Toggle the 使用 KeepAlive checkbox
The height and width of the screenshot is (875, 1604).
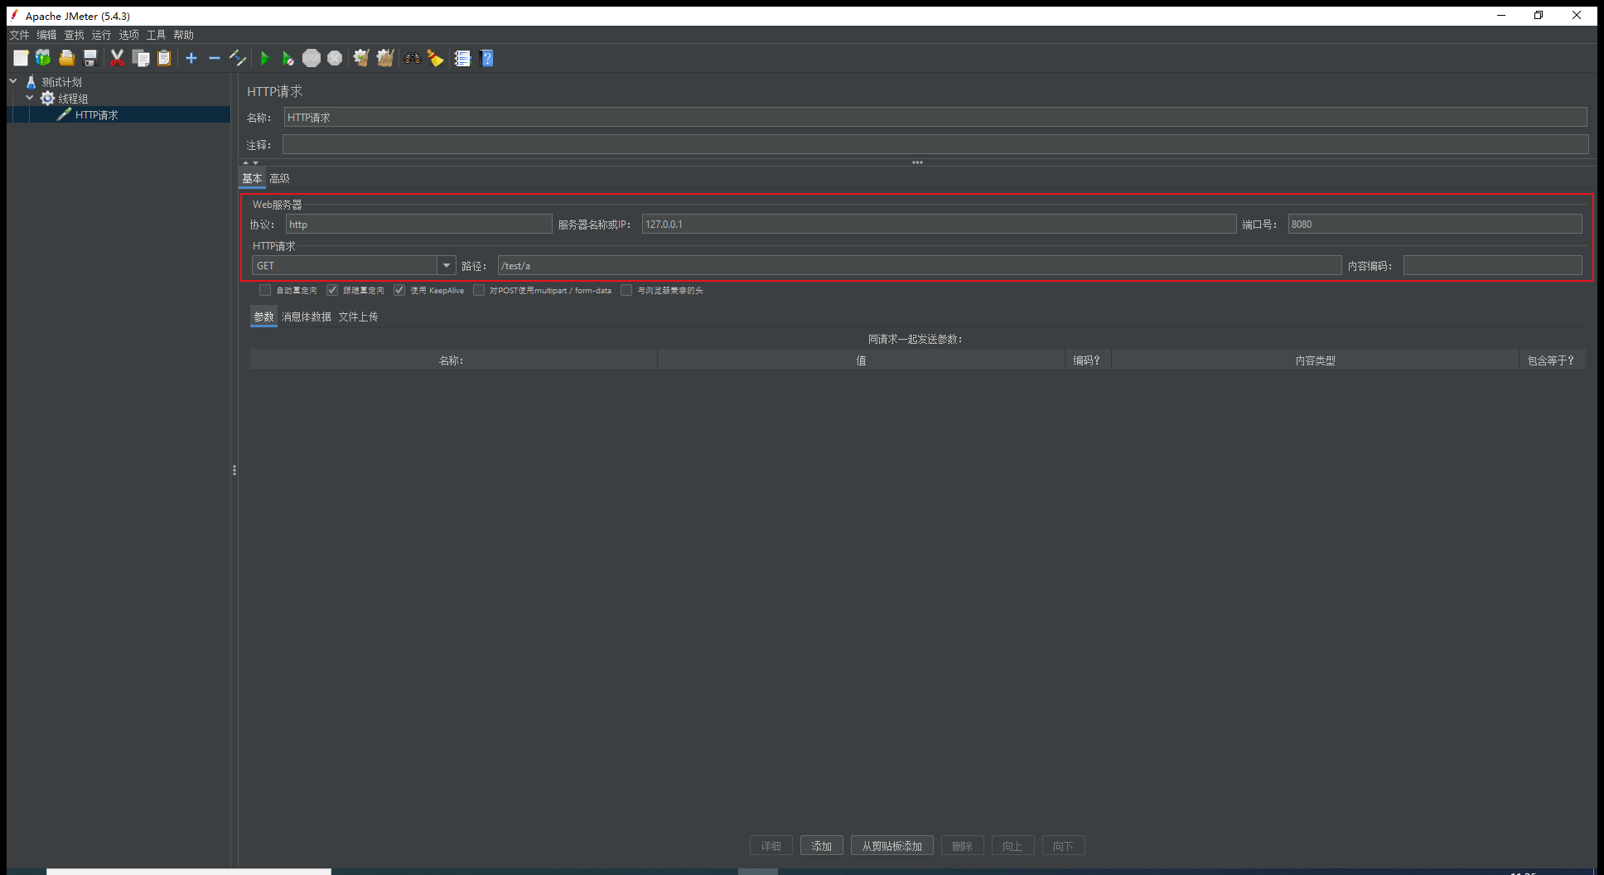click(x=399, y=290)
